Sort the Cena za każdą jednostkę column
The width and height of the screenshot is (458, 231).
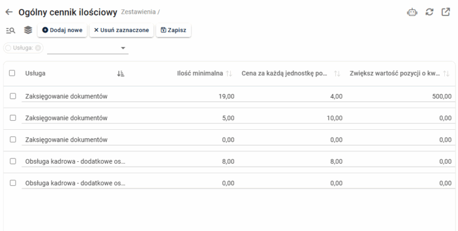(337, 73)
